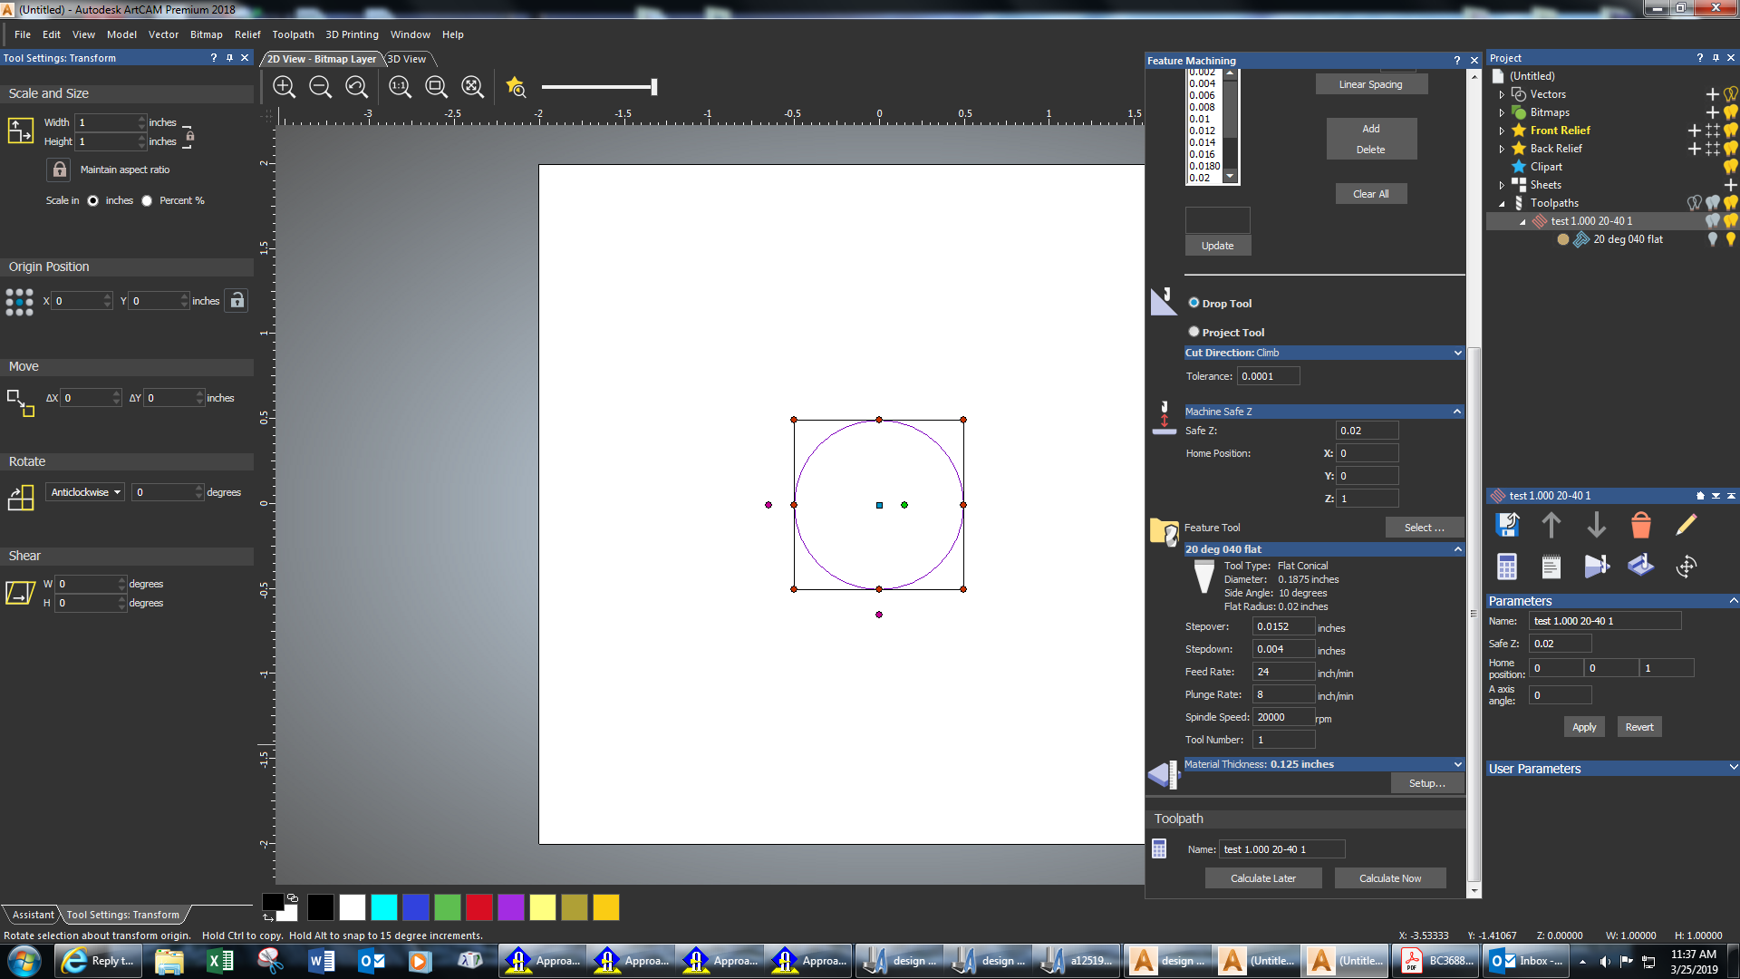The image size is (1740, 979).
Task: Delete the toolpath using the orange bucket icon
Action: [x=1640, y=524]
